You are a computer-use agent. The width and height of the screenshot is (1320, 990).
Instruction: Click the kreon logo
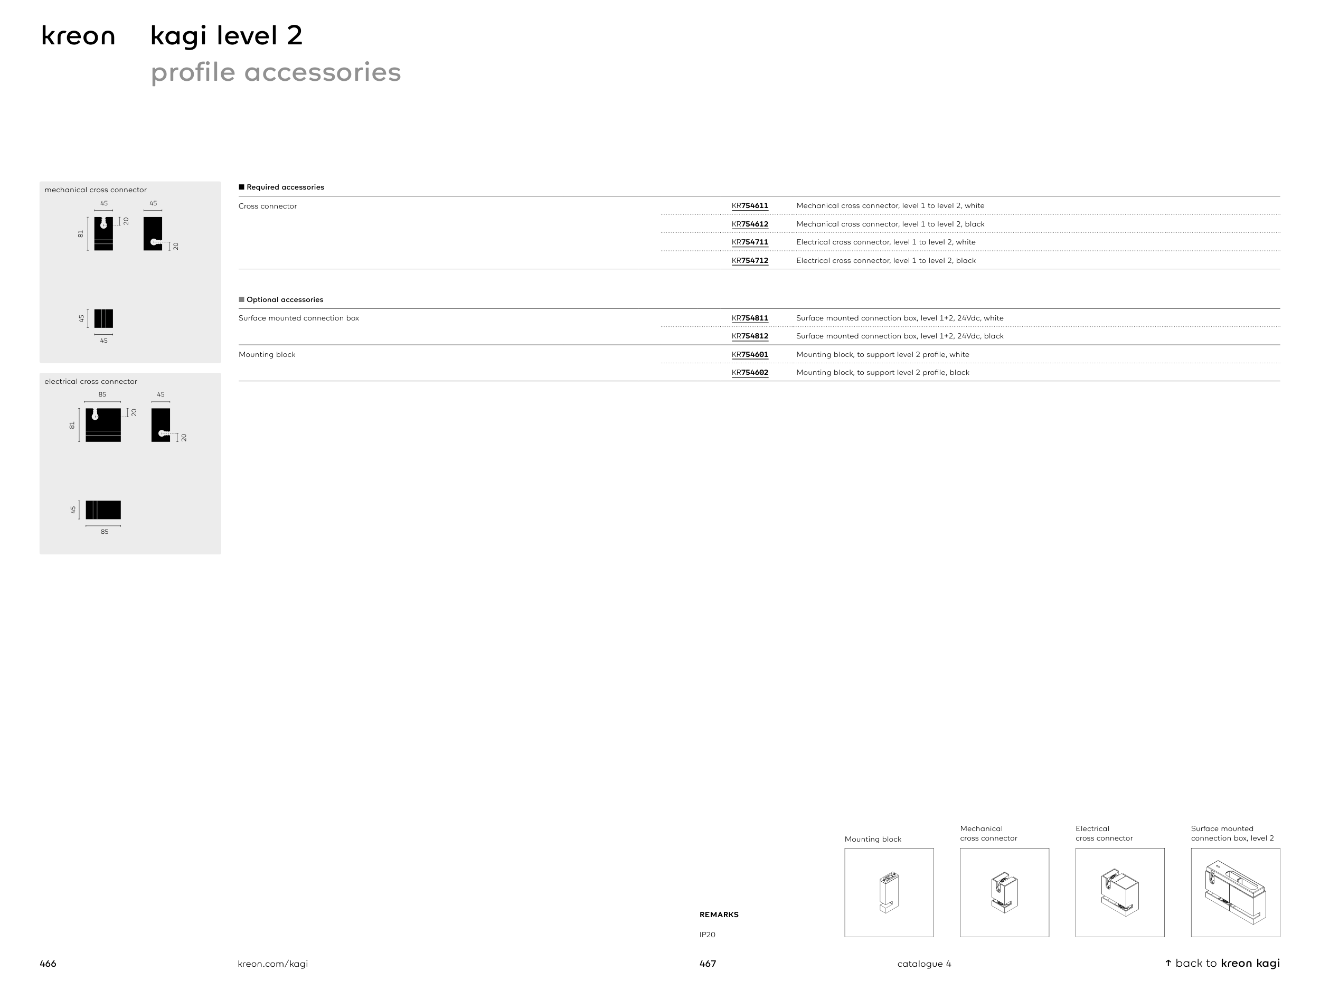78,36
